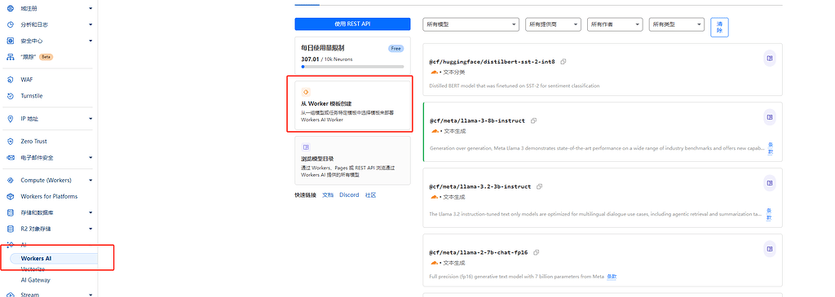835x297 pixels.
Task: Open Zero Trust in the sidebar
Action: click(x=33, y=142)
